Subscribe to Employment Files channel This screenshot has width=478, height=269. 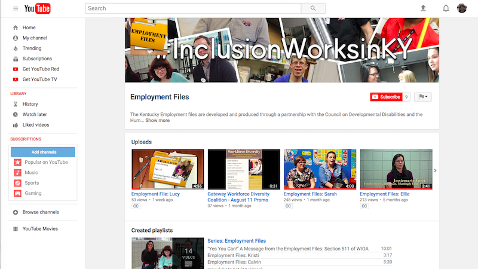click(x=386, y=97)
